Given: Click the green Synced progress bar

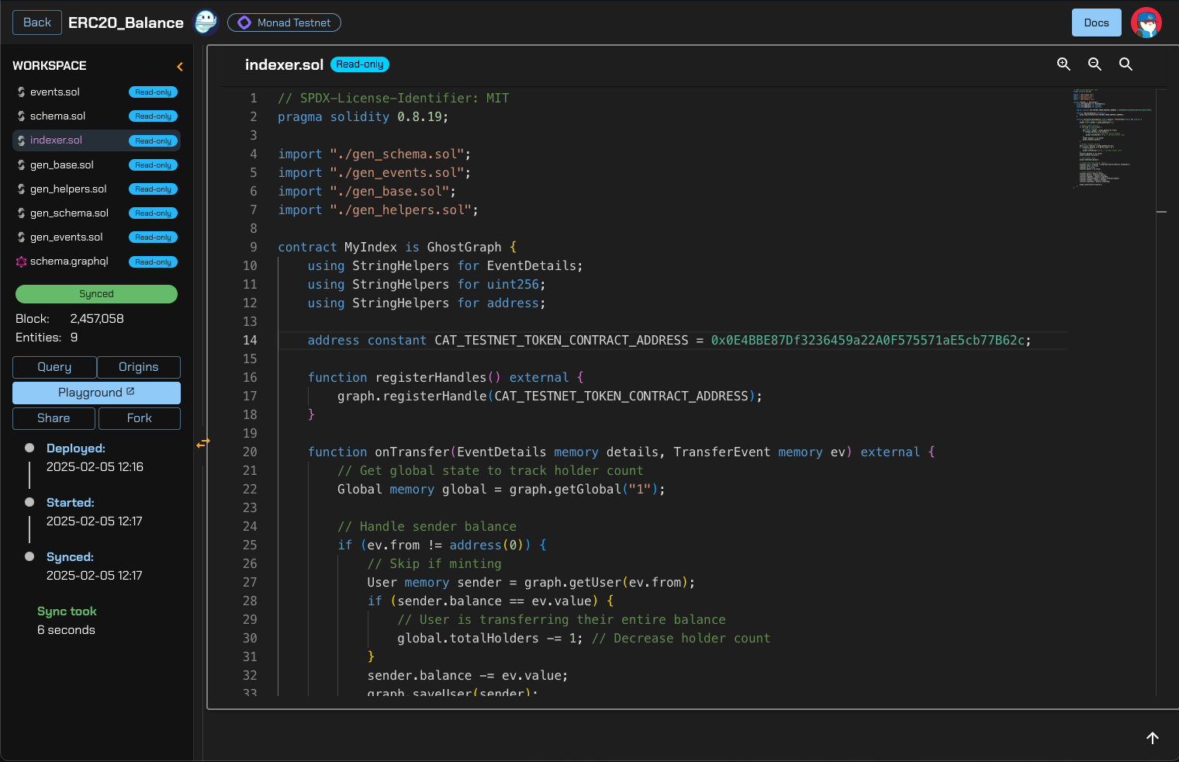Looking at the screenshot, I should pos(95,294).
